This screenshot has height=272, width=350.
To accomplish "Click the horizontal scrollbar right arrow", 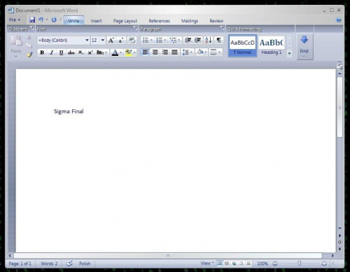I will 332,256.
